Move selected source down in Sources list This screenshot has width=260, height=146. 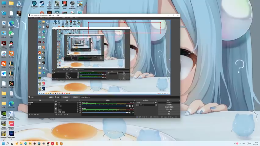tap(67, 114)
